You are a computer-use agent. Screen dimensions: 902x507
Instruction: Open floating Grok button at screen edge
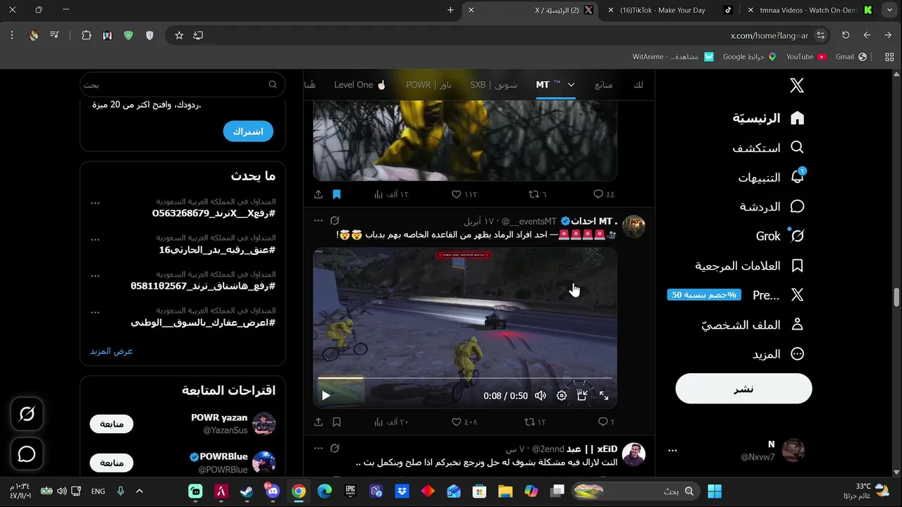pyautogui.click(x=27, y=414)
